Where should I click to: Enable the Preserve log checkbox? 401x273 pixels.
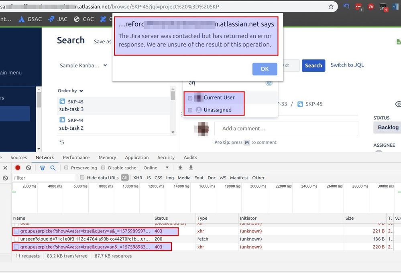[66, 168]
